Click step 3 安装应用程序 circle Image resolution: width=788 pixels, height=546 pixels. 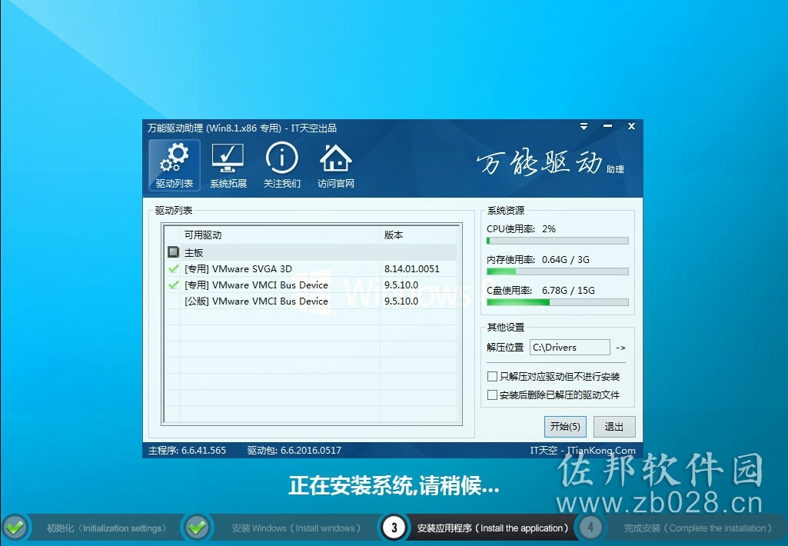pyautogui.click(x=394, y=528)
